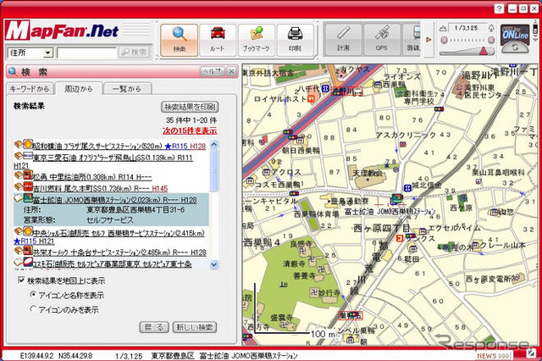Click the 戻る back button
Viewport: 542px width, 361px height.
tap(154, 327)
